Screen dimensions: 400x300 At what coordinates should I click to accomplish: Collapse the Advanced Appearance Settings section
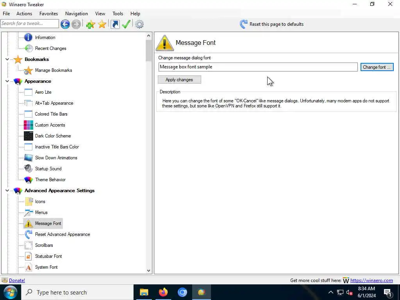pos(7,191)
